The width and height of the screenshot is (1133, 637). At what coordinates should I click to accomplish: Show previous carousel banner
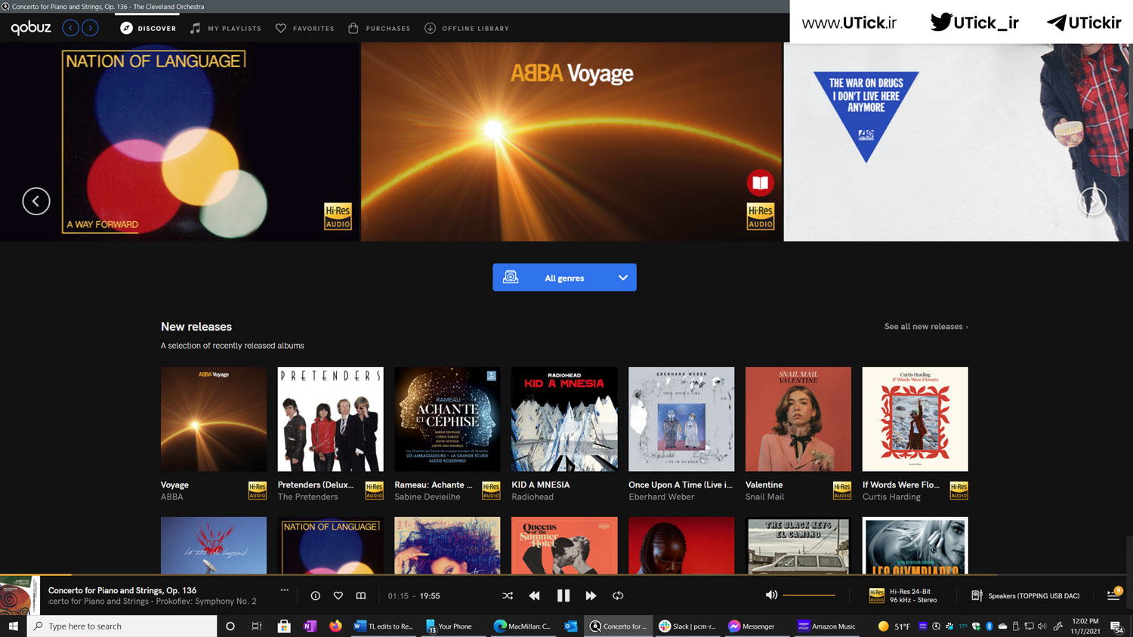point(36,201)
